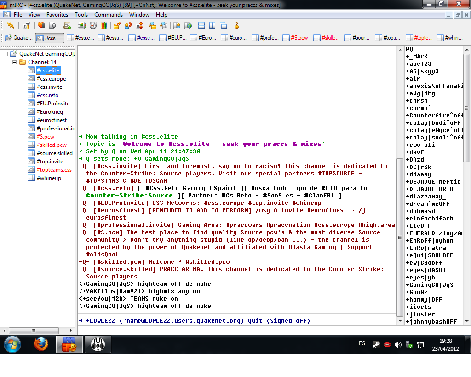This screenshot has width=471, height=377.
Task: Select #topteams.css in the channel tree
Action: [x=54, y=170]
